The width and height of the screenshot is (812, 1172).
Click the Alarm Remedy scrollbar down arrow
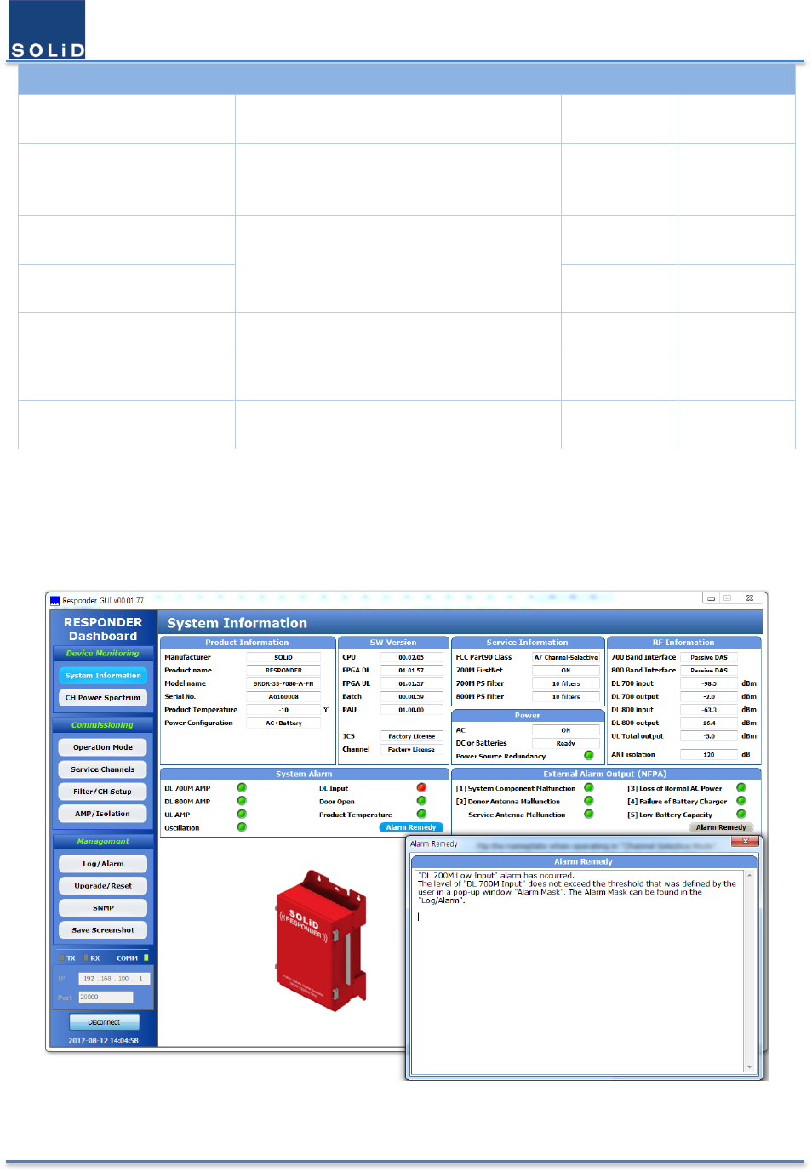[x=750, y=1067]
